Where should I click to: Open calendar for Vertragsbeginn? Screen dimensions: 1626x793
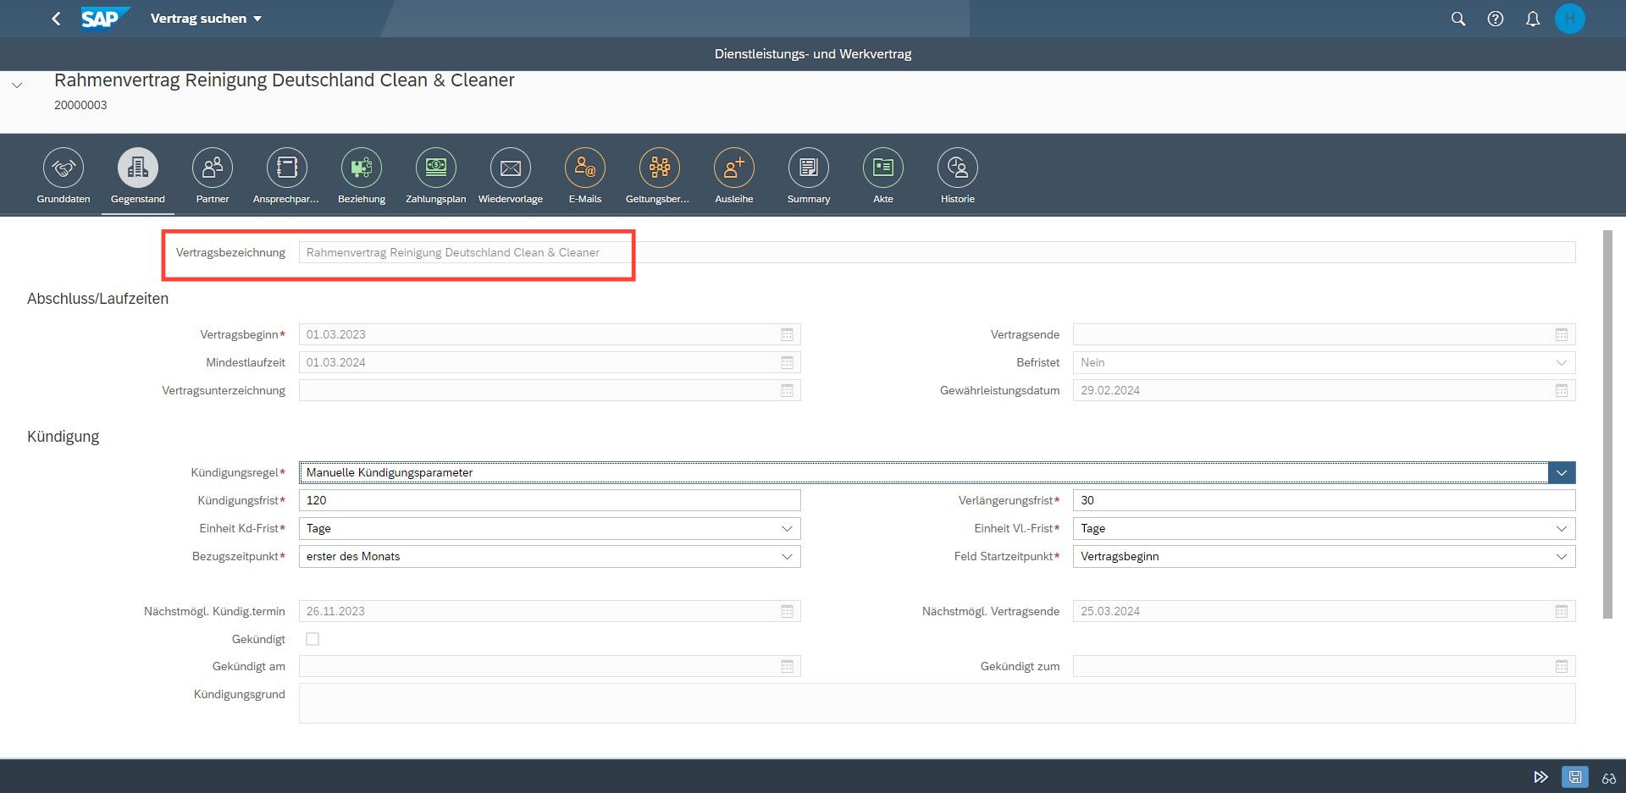(x=787, y=334)
